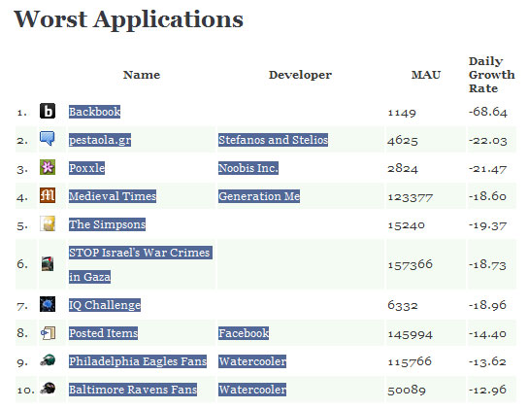Click the blue pestaola.gr chat bubble icon
The image size is (528, 409).
pos(48,139)
